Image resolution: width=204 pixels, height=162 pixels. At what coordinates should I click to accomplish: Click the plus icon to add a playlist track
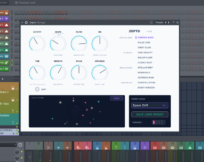coord(3,79)
